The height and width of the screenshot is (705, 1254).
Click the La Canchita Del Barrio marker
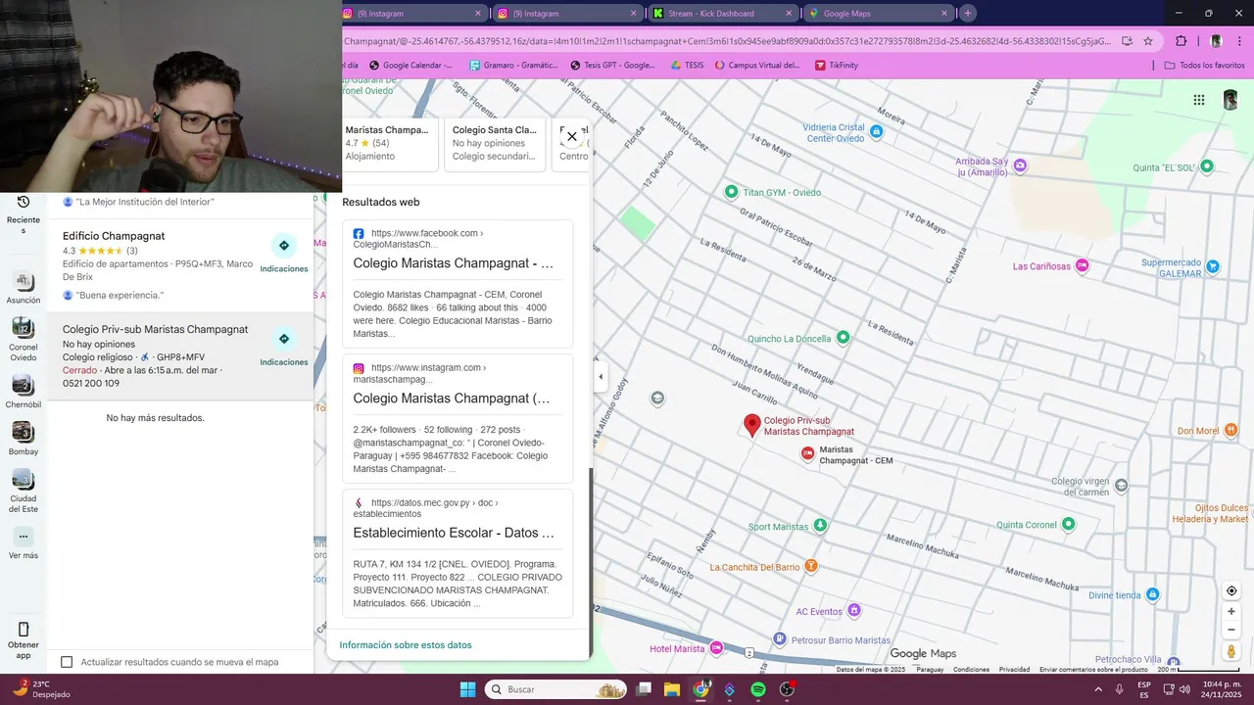point(810,566)
